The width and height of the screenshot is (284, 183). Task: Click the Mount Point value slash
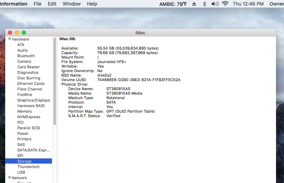click(98, 57)
